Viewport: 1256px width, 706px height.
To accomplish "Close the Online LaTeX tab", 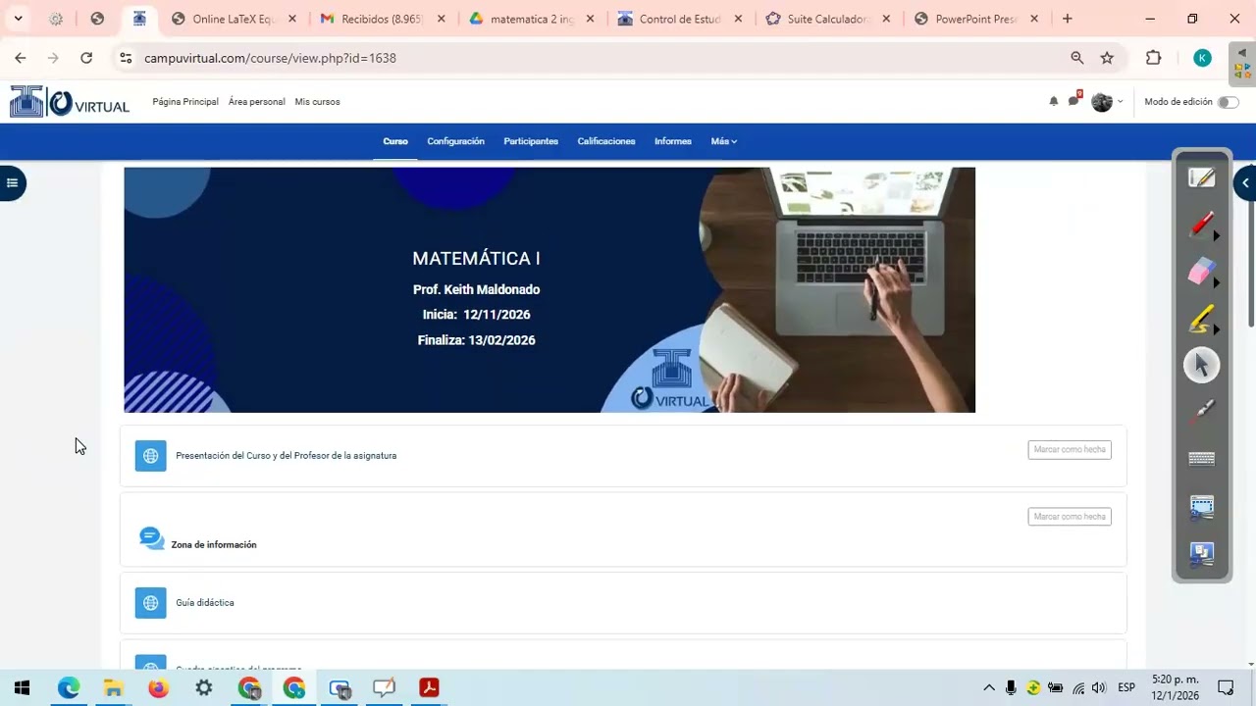I will pos(292,19).
